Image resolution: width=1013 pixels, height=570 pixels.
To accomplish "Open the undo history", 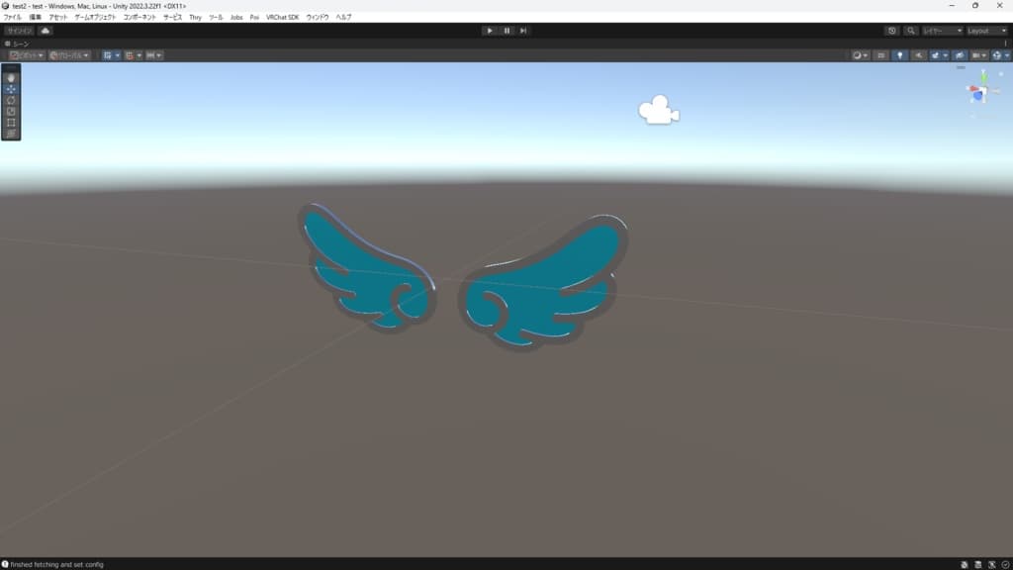I will coord(891,31).
